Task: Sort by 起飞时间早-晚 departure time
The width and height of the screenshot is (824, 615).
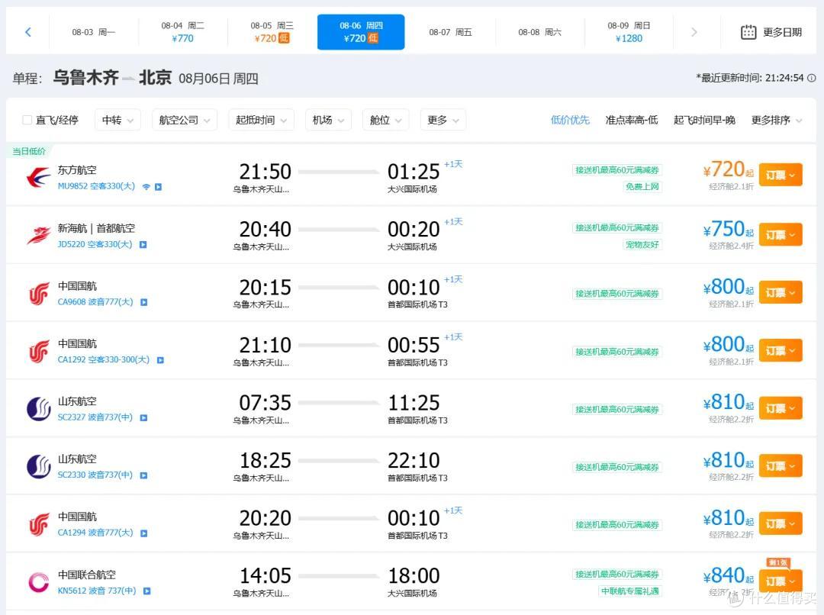Action: tap(704, 121)
